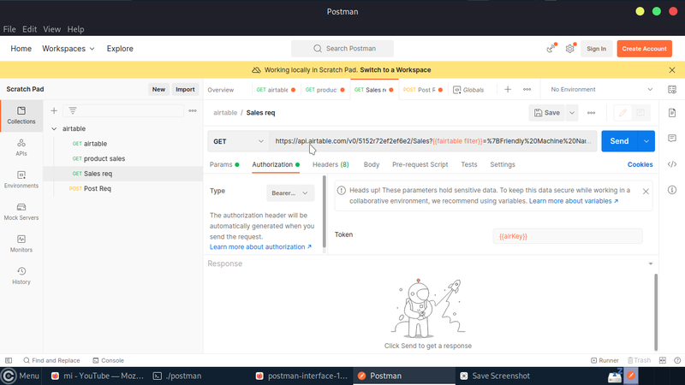Click the Save button
The width and height of the screenshot is (685, 385).
(x=547, y=113)
